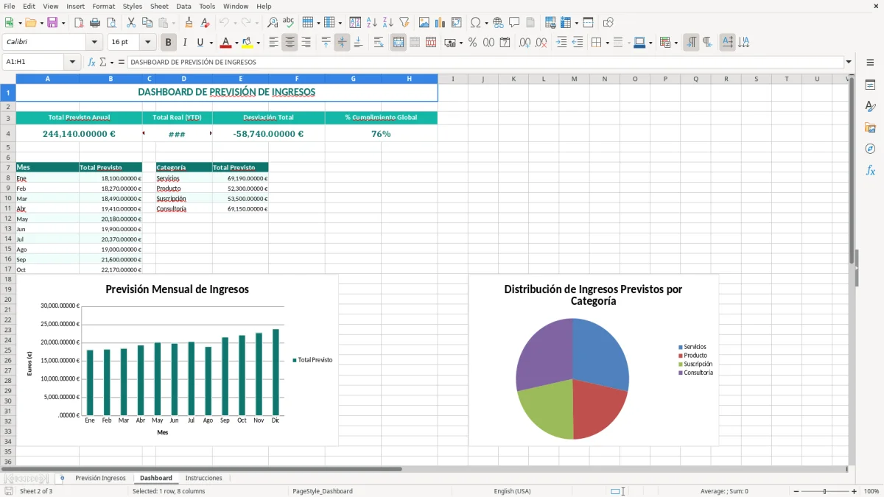Open underline style dropdown arrow

[x=211, y=43]
